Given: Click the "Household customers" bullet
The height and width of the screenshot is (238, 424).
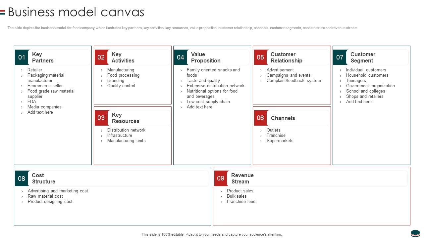Looking at the screenshot, I should point(367,75).
